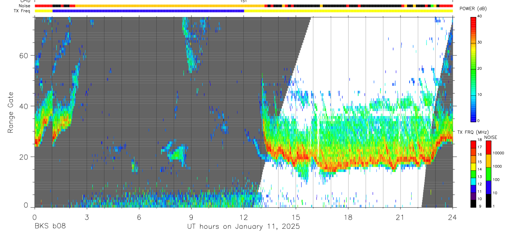Click the 24 tick label on UT axis
This screenshot has width=509, height=235.
[x=453, y=217]
